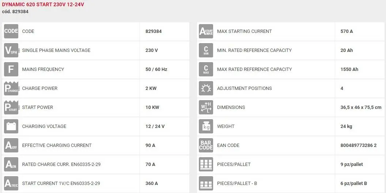Image resolution: width=386 pixels, height=193 pixels.
Task: Select the dimensions value 36,5 x 46 x 75,5 cm
Action: point(361,107)
